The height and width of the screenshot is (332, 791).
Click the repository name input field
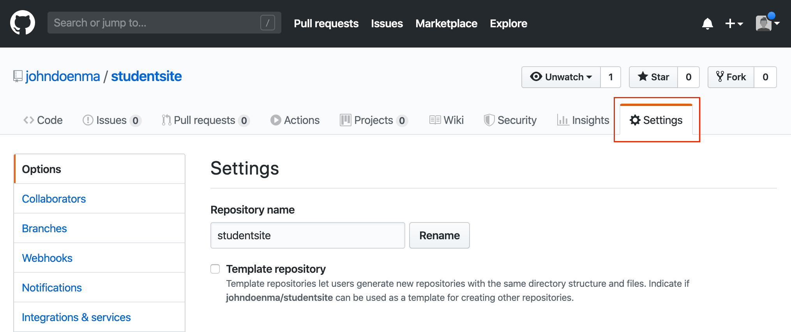tap(307, 235)
